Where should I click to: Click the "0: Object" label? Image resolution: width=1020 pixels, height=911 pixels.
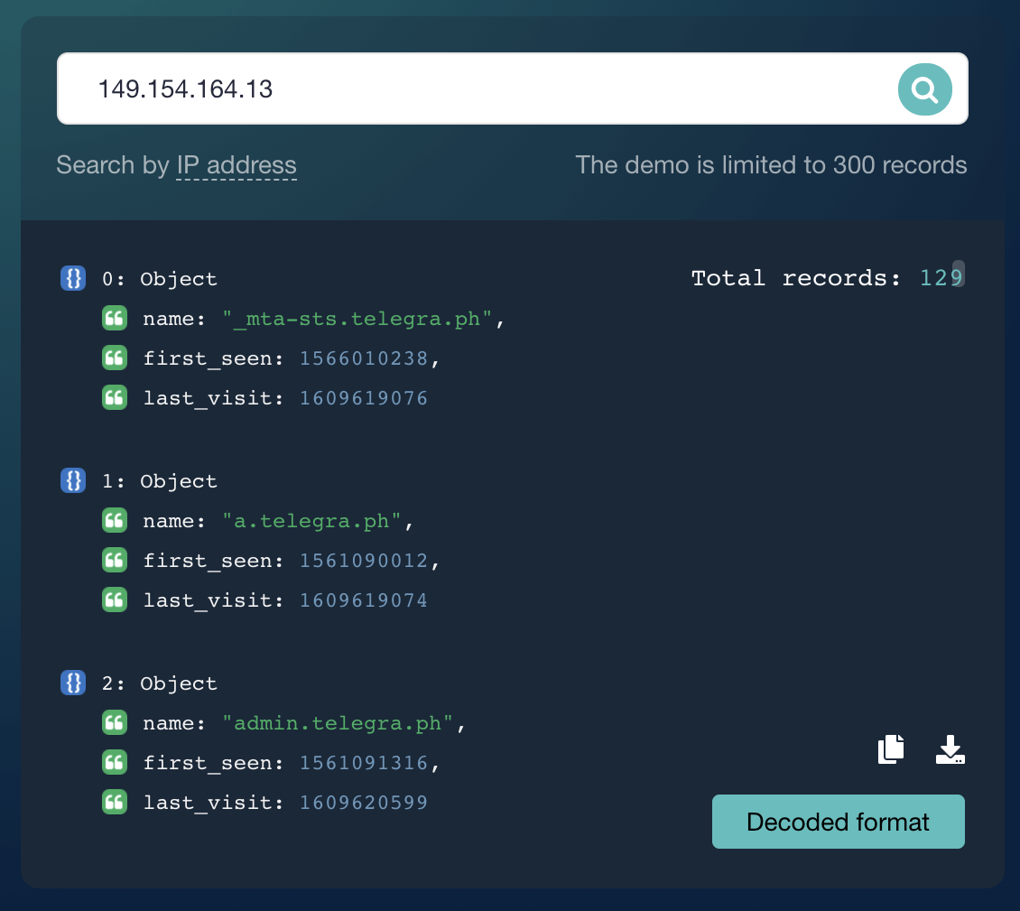coord(160,278)
